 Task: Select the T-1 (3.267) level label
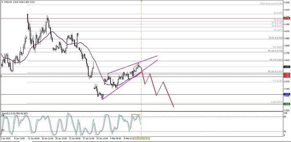[278, 81]
